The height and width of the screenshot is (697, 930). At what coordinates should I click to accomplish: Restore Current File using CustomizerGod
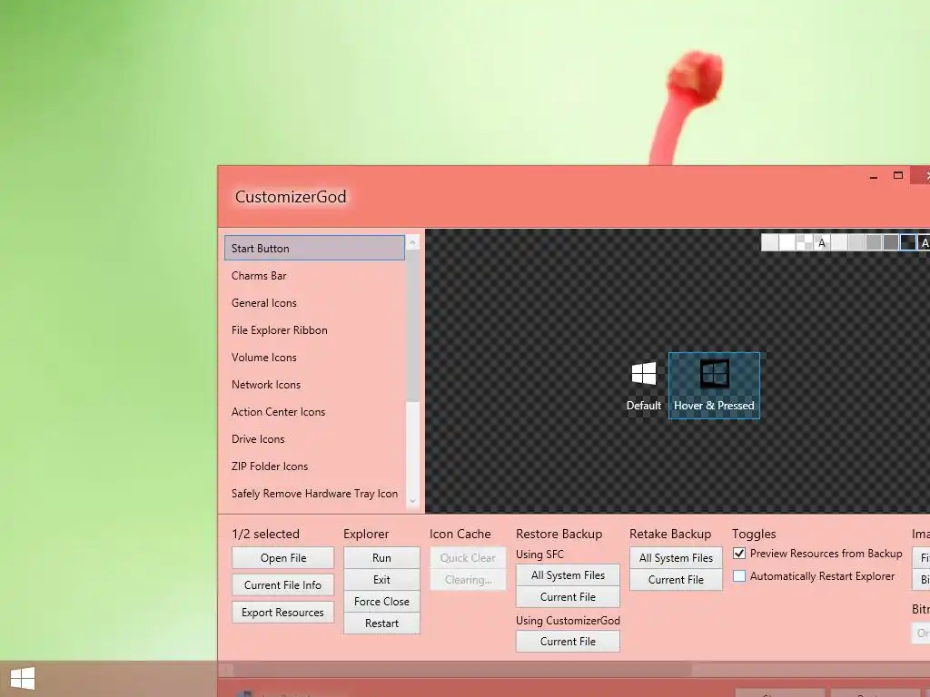(568, 642)
